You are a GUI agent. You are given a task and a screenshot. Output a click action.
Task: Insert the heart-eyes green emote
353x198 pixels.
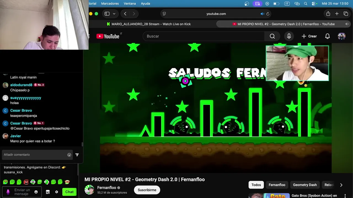click(x=6, y=182)
